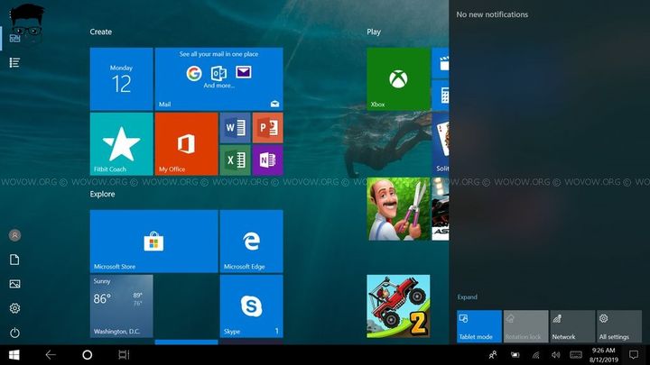Open the Solitaire card game tile
The width and height of the screenshot is (650, 365).
click(441, 143)
